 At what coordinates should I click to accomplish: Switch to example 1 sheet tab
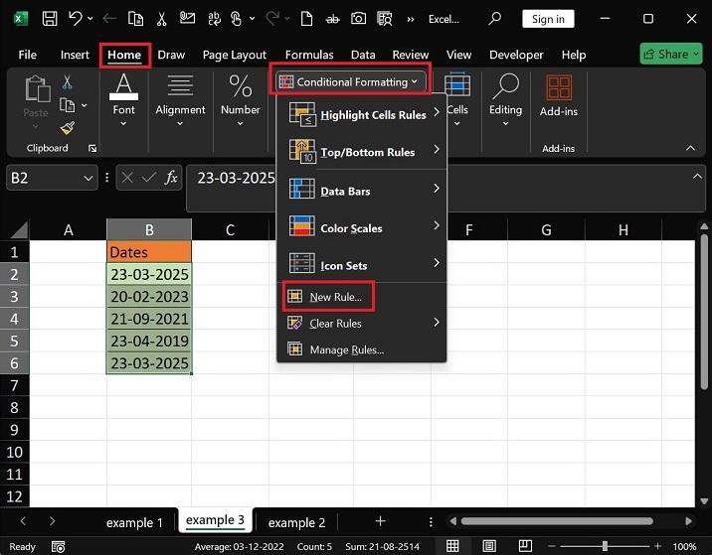click(135, 522)
